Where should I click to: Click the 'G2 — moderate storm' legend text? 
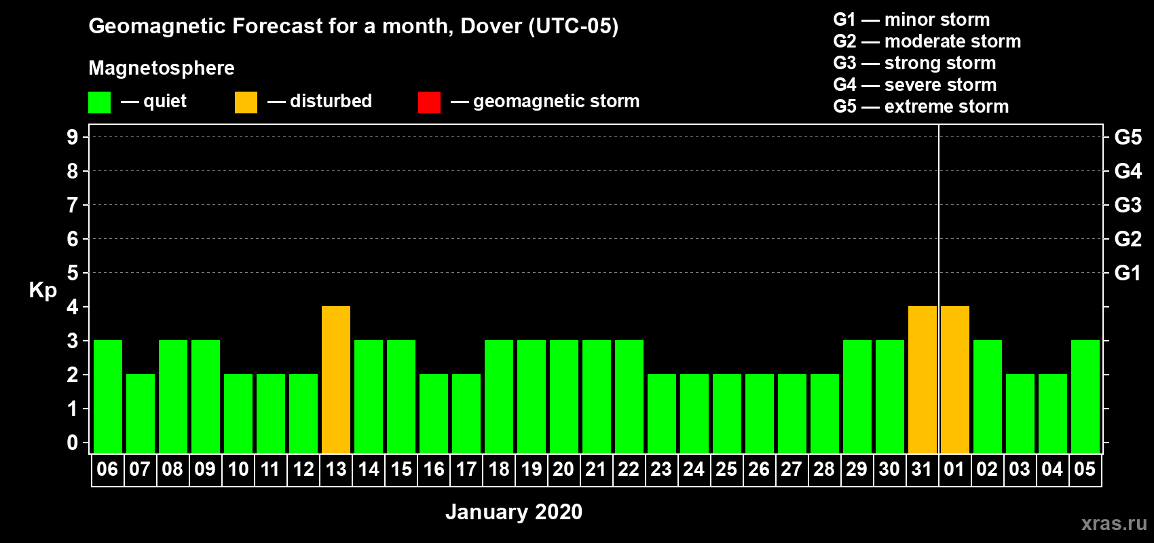click(927, 41)
